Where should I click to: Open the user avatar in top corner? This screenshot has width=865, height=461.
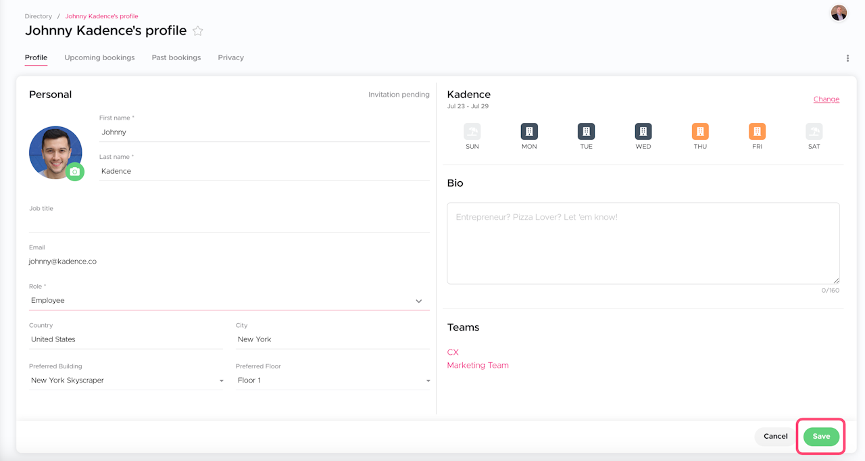(x=839, y=13)
